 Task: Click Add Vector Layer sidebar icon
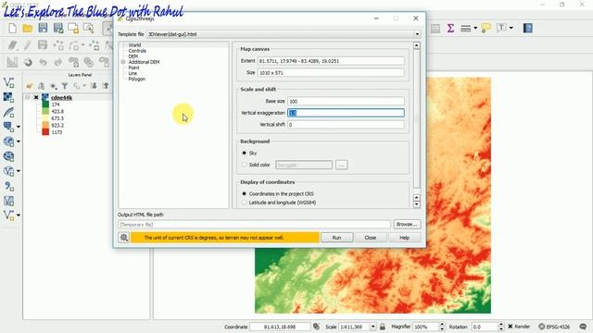pyautogui.click(x=8, y=82)
